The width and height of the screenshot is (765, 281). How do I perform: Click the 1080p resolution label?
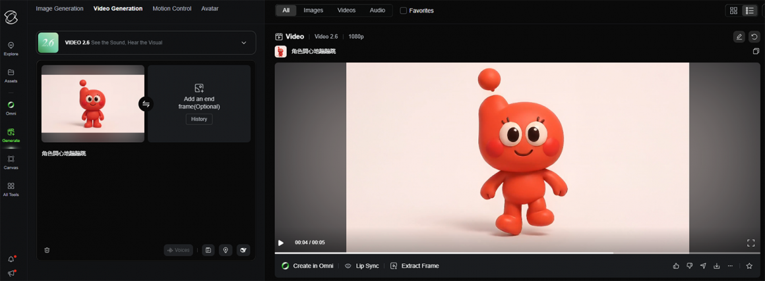(356, 37)
